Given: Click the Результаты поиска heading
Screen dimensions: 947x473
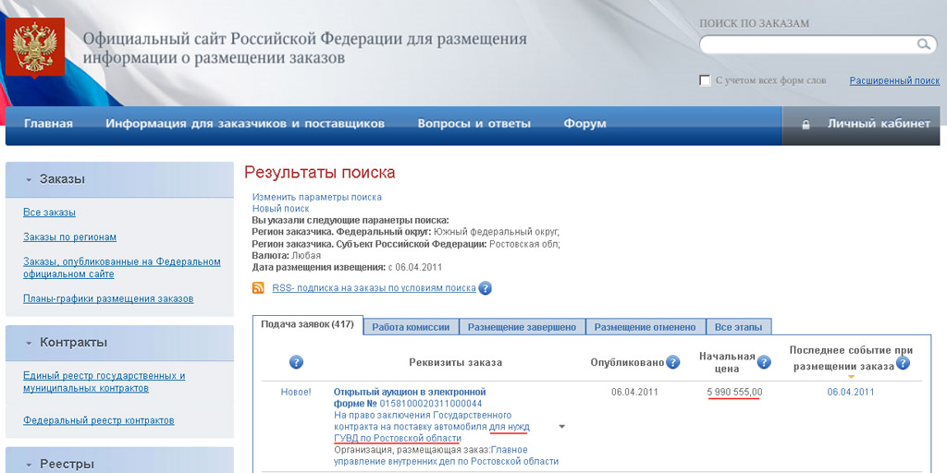Looking at the screenshot, I should click(319, 173).
